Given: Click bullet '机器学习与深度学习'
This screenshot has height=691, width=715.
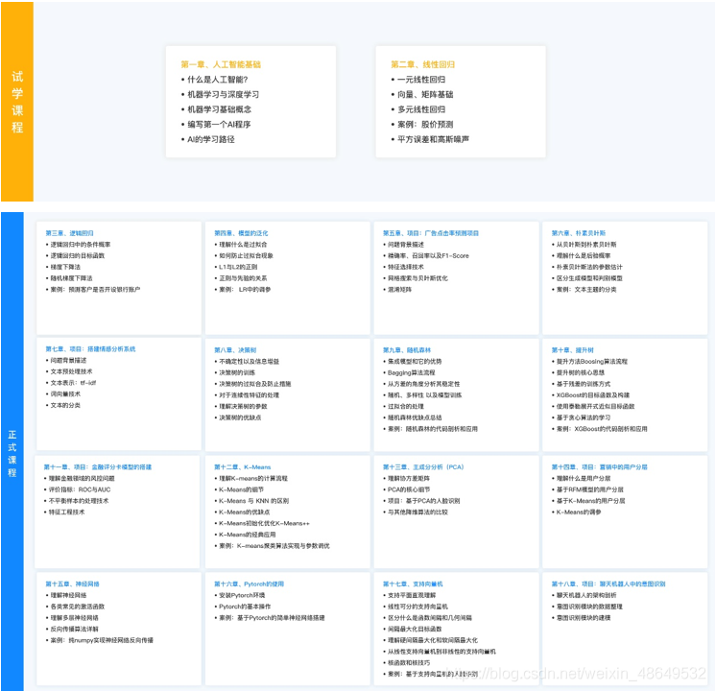Looking at the screenshot, I should [224, 94].
